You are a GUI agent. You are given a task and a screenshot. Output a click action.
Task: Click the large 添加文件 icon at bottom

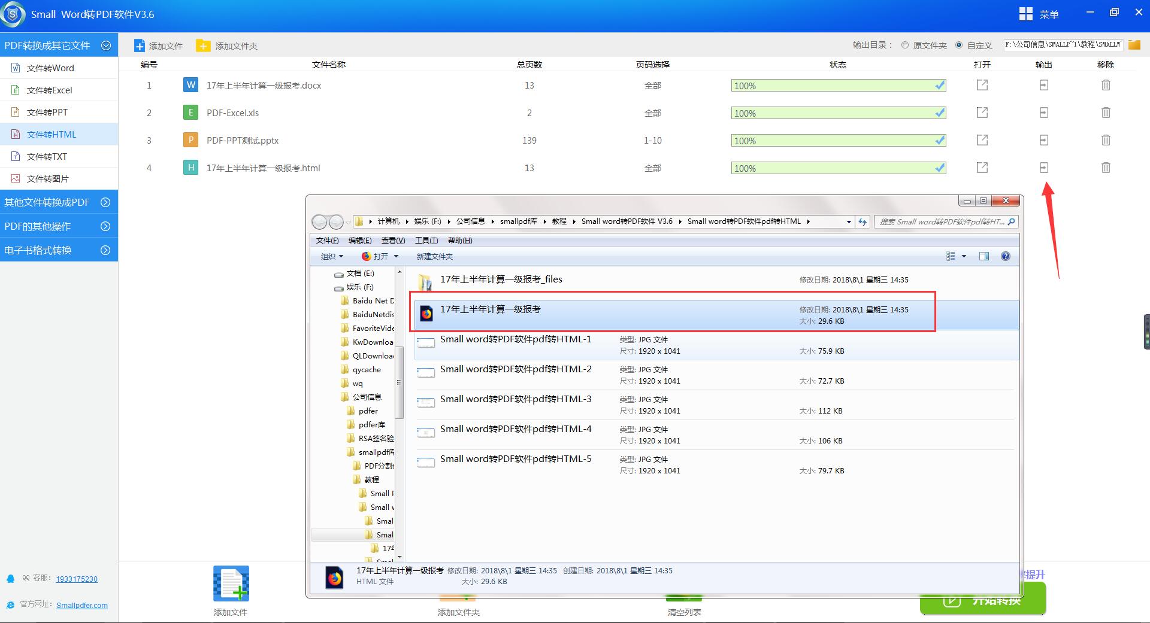click(x=231, y=584)
